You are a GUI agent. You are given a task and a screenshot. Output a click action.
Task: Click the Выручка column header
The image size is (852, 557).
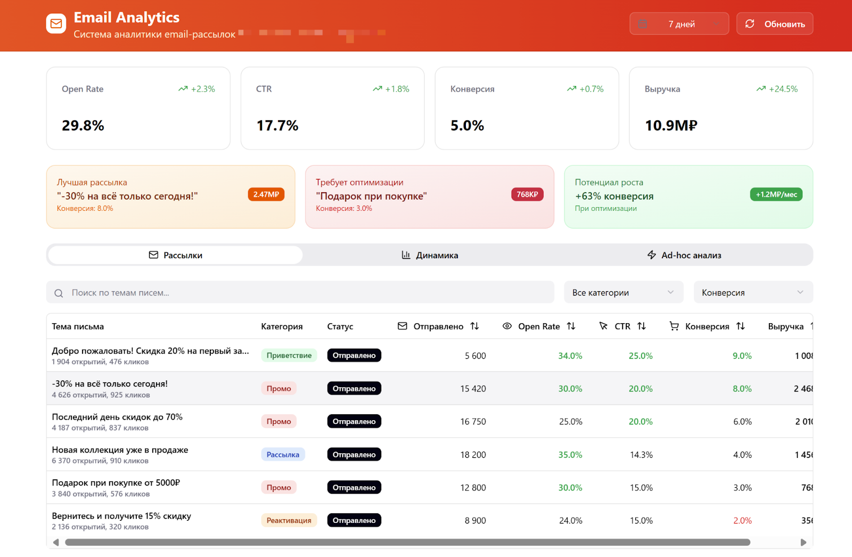pos(785,326)
